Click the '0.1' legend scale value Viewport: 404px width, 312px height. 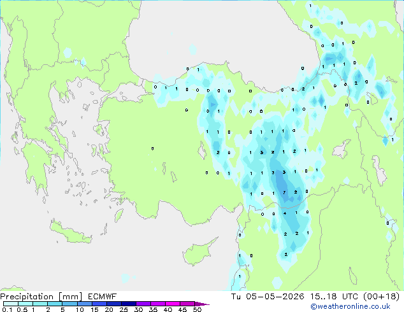click(7, 309)
